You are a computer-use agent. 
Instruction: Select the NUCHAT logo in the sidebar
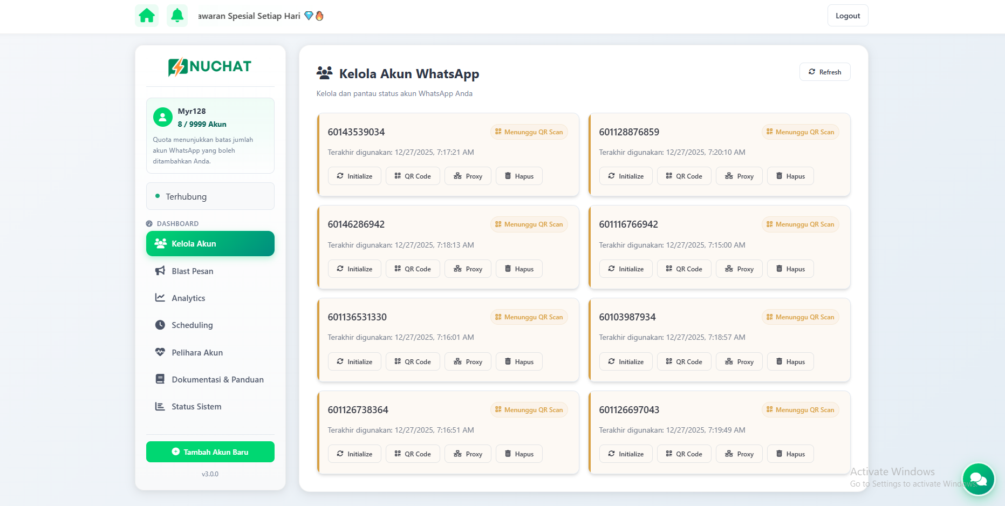(x=209, y=66)
